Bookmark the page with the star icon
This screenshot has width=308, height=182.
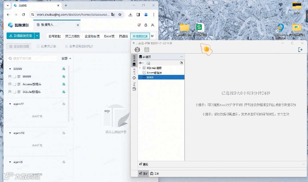(x=120, y=14)
